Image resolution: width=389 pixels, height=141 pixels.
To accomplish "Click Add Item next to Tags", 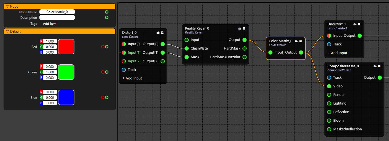I will [50, 24].
